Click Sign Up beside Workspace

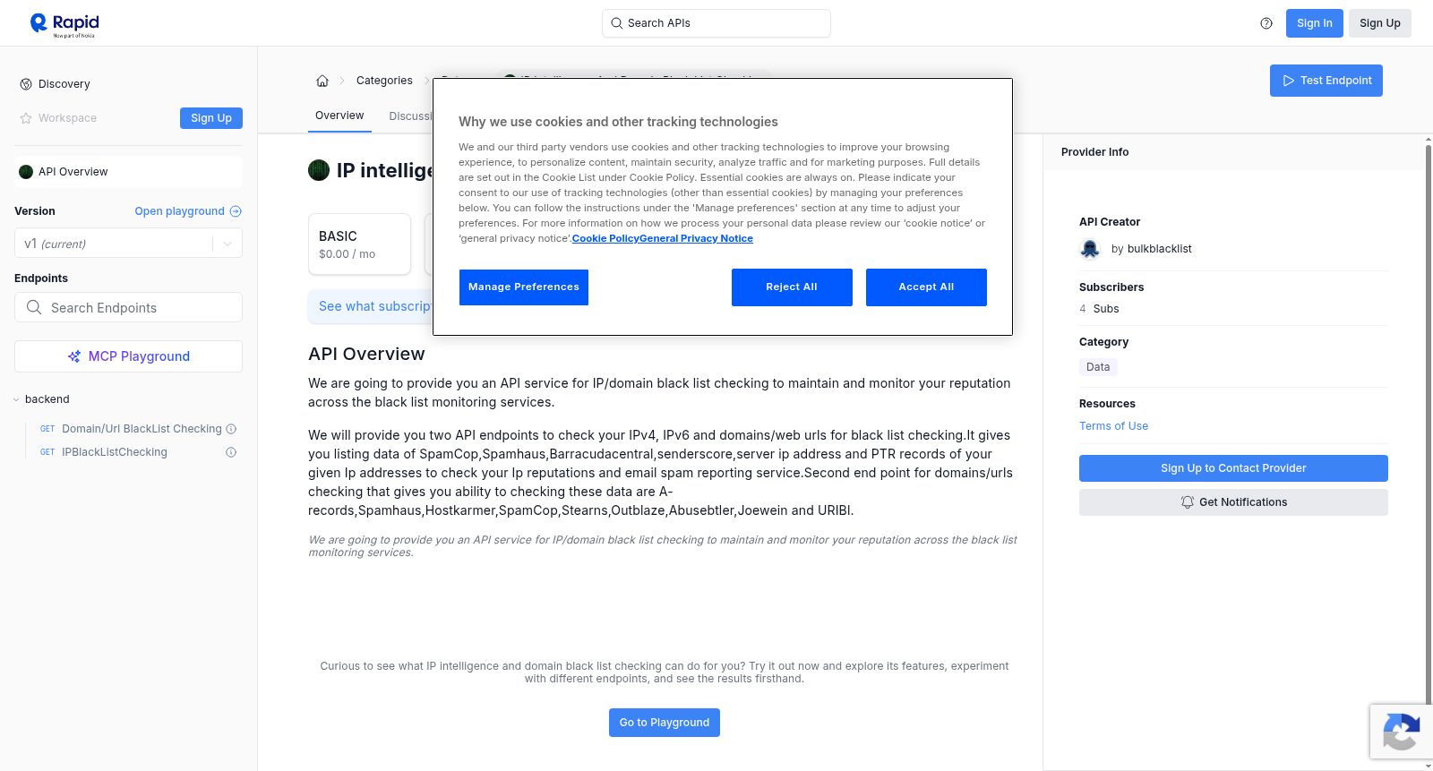coord(211,118)
